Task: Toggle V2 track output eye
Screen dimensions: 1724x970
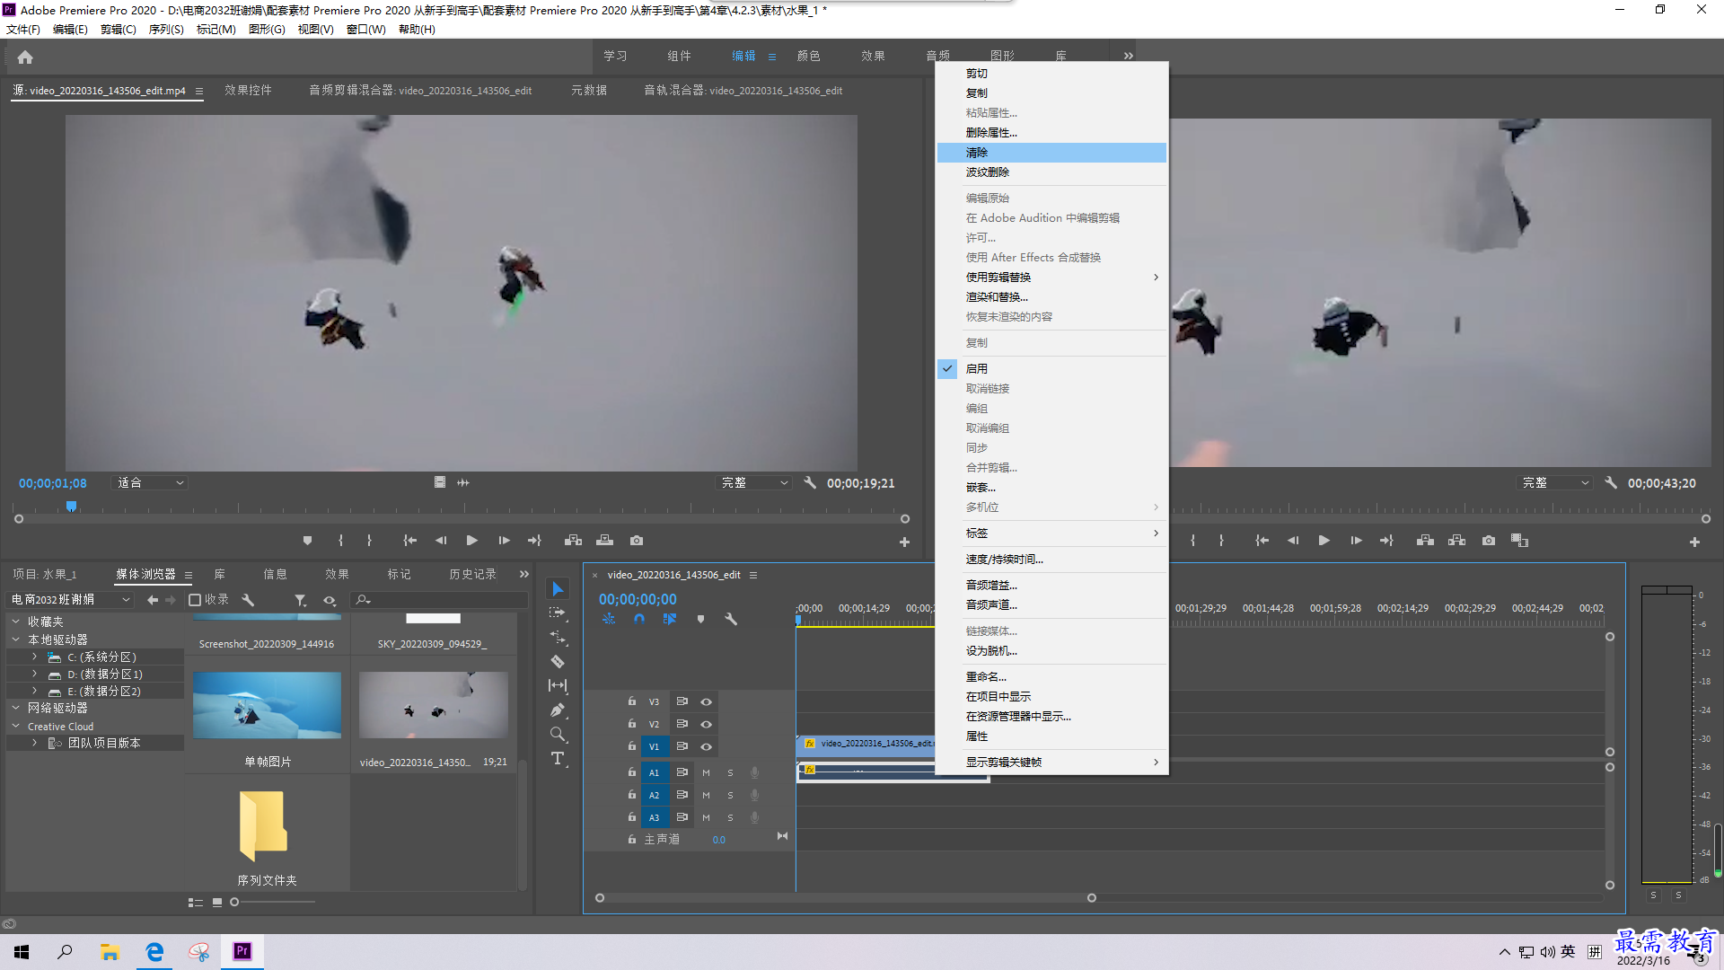Action: point(707,725)
